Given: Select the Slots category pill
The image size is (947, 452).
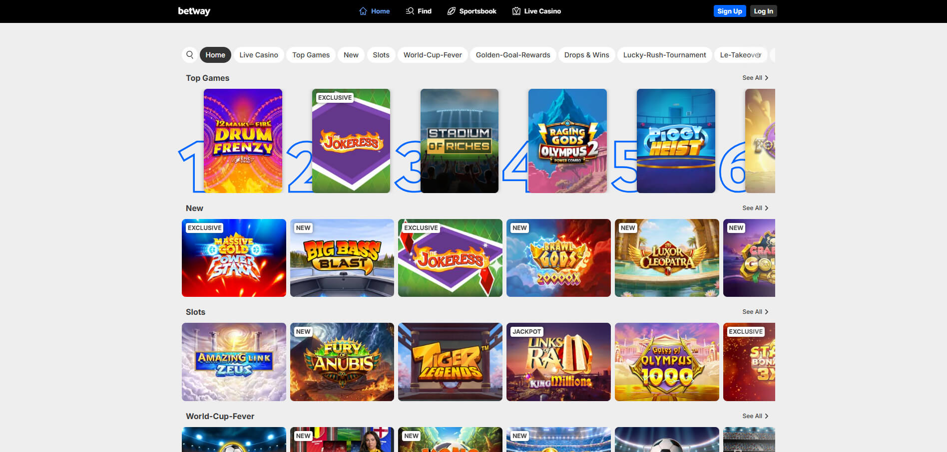Looking at the screenshot, I should (x=381, y=55).
